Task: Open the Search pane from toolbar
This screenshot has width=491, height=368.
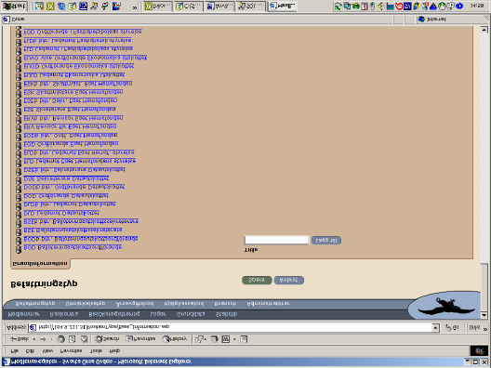Action: pyautogui.click(x=107, y=339)
